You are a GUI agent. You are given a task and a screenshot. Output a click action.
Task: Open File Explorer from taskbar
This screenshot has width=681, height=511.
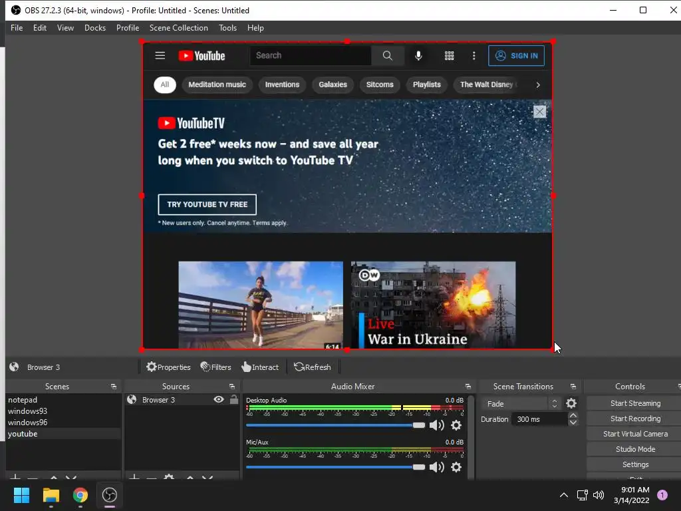[51, 495]
